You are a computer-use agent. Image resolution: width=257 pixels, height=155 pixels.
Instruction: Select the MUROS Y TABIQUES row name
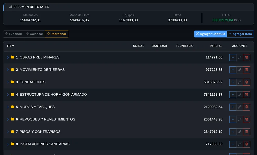37,107
